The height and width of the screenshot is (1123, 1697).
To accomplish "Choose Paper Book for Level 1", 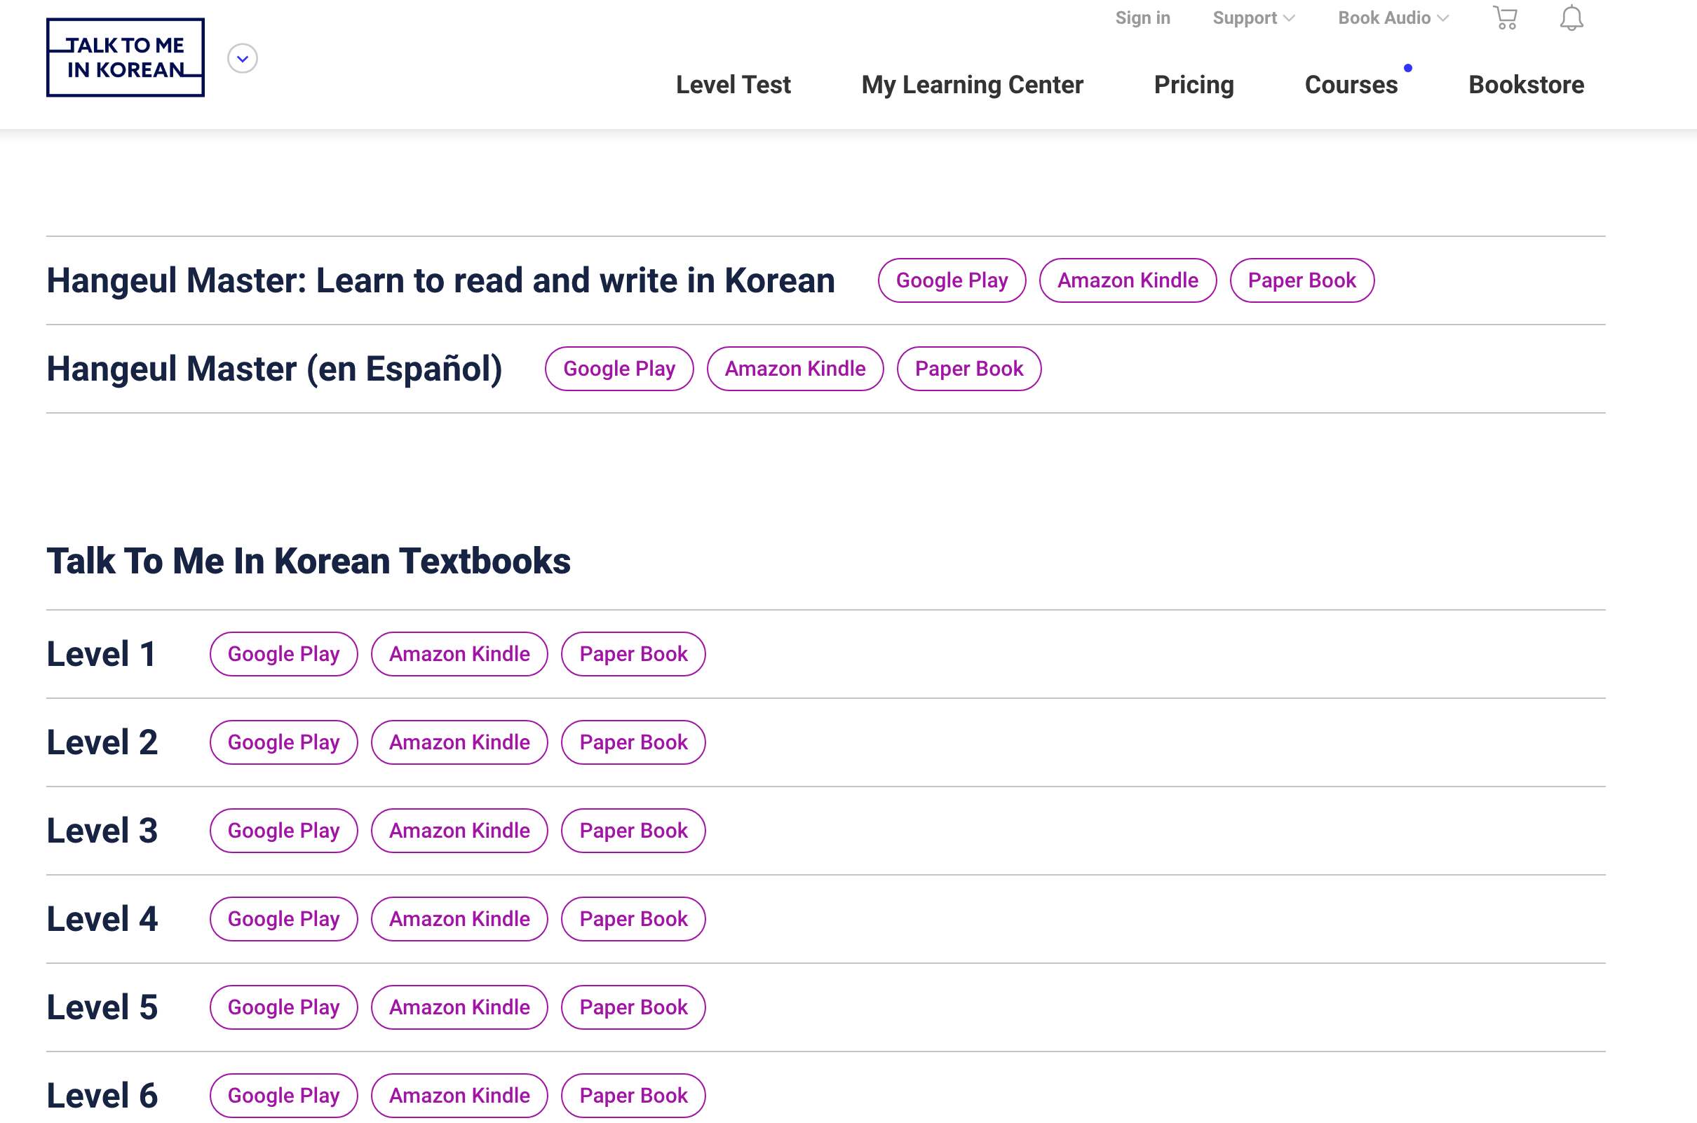I will point(633,654).
